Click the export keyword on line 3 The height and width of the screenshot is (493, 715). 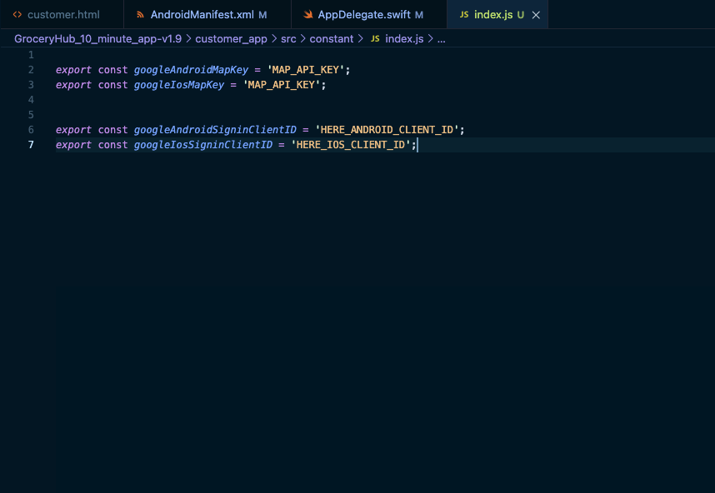73,85
